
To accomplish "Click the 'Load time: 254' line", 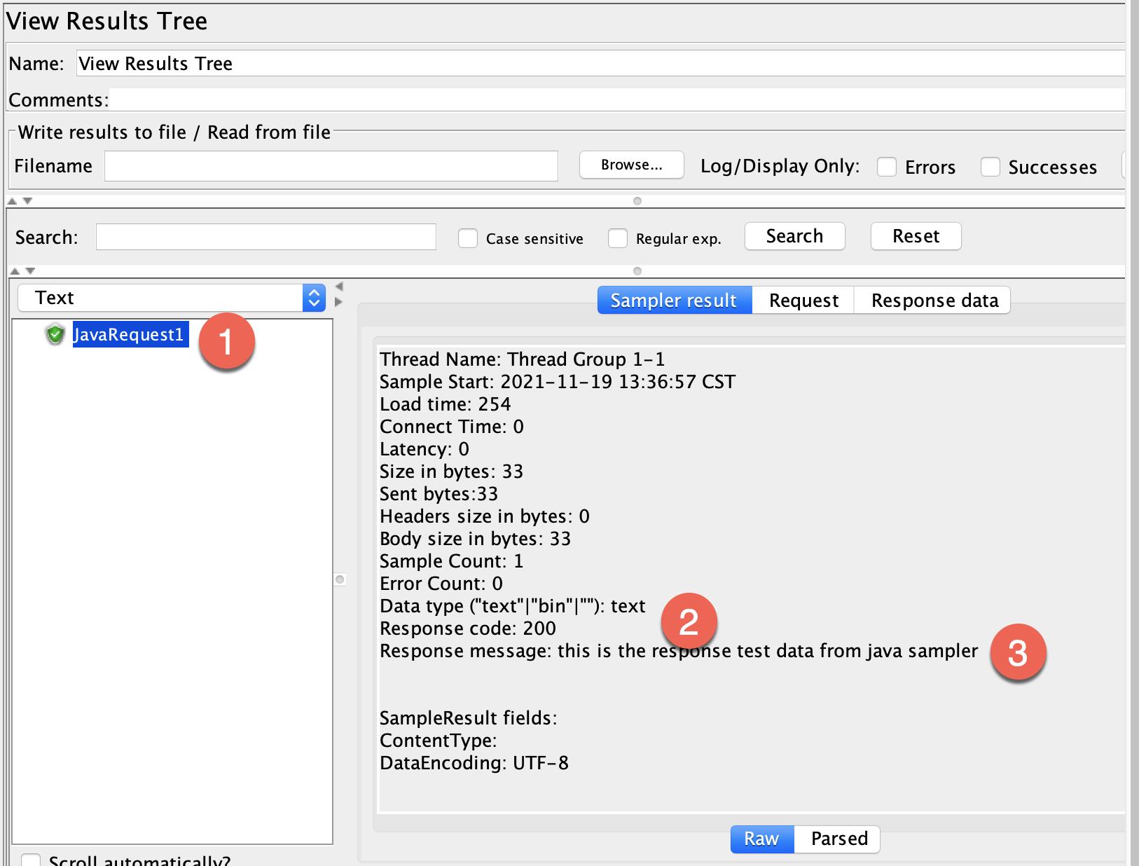I will [446, 404].
